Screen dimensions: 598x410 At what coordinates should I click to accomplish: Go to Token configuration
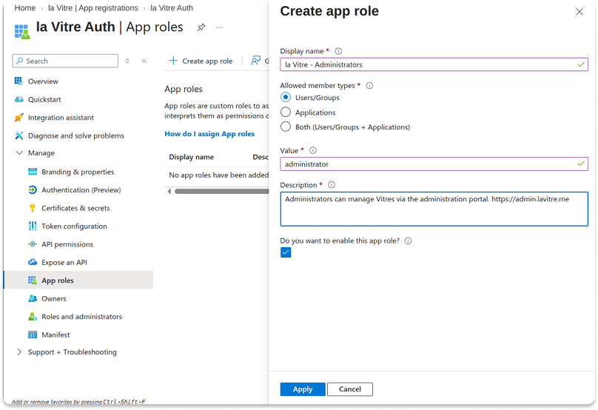[74, 226]
